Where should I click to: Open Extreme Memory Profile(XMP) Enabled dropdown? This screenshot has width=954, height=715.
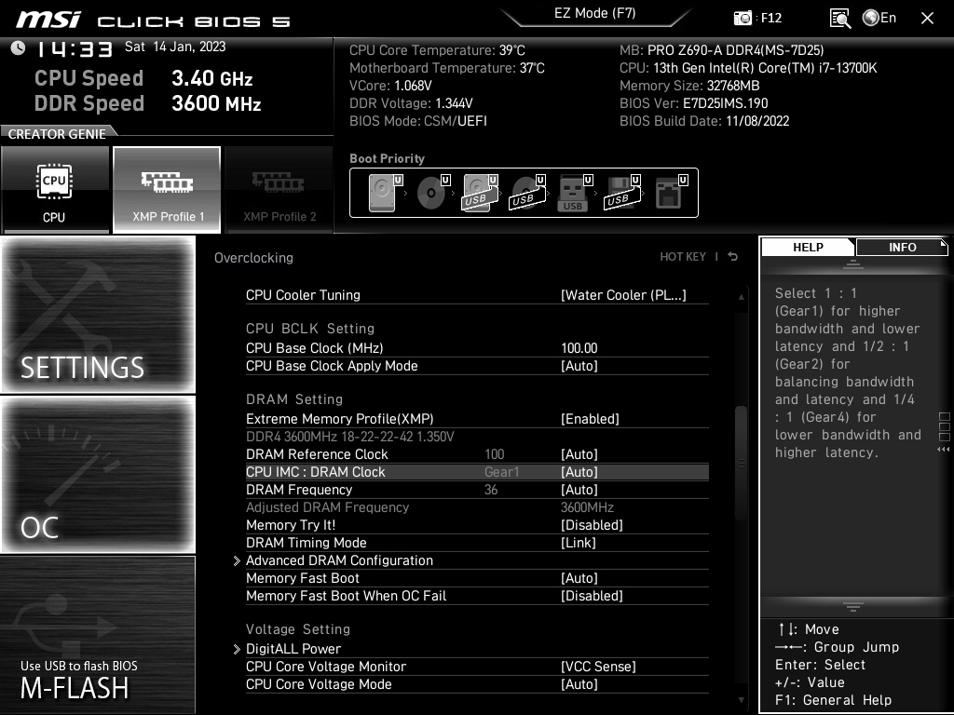[x=590, y=419]
